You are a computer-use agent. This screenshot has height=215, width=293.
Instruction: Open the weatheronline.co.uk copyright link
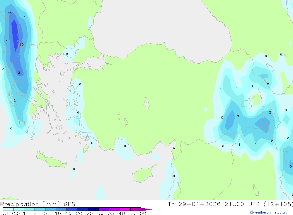coord(268,212)
